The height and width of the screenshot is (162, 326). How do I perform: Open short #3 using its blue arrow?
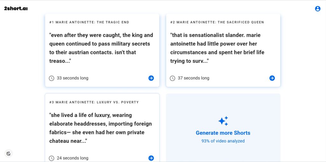(x=151, y=158)
